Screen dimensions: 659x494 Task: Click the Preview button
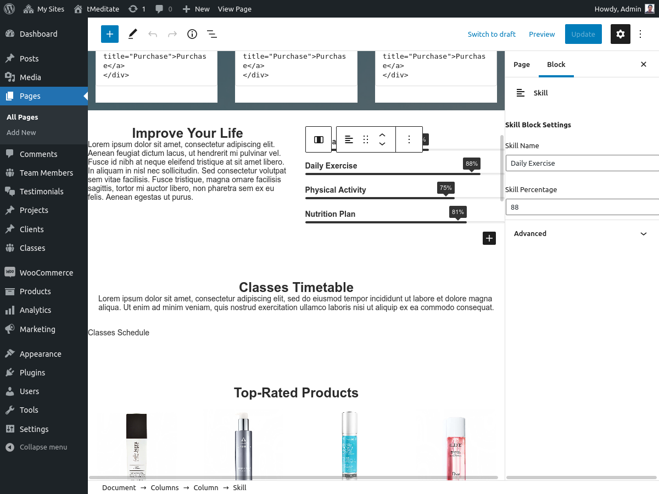(x=541, y=34)
